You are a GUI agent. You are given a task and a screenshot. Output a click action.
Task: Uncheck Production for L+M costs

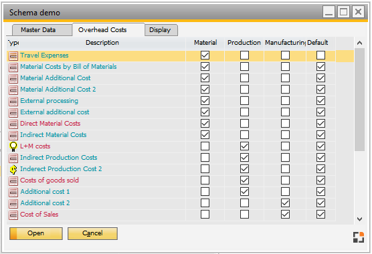click(x=244, y=146)
